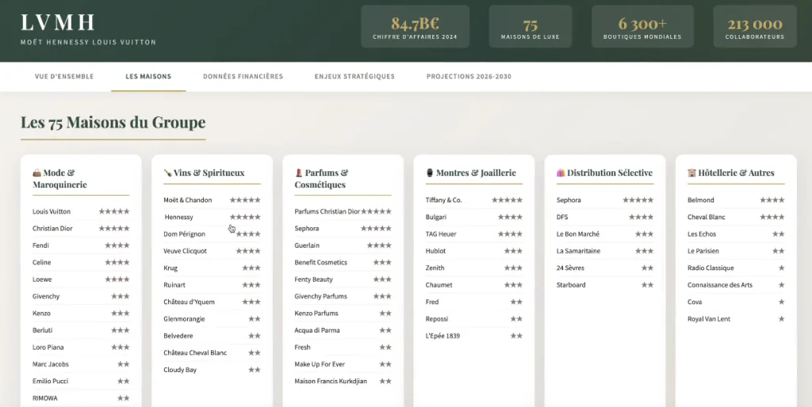Viewport: 812px width, 407px height.
Task: Select the Le Bon Marché row
Action: tap(605, 234)
